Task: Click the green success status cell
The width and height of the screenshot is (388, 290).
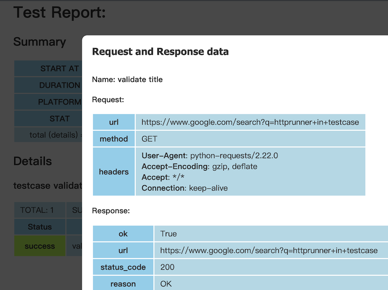Action: point(40,246)
